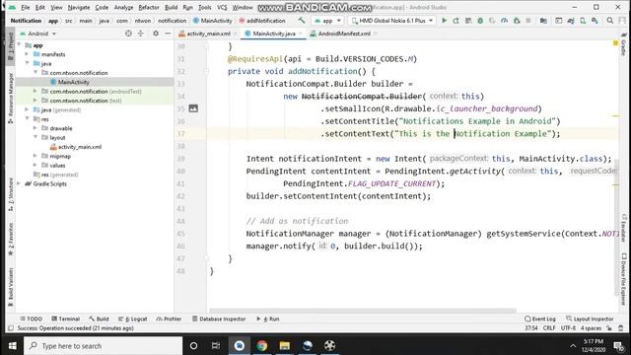
Task: Toggle the Build Variants side panel
Action: click(11, 287)
